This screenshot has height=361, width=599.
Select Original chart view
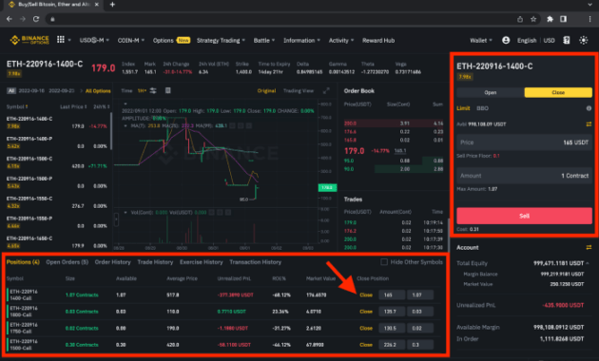click(x=266, y=91)
